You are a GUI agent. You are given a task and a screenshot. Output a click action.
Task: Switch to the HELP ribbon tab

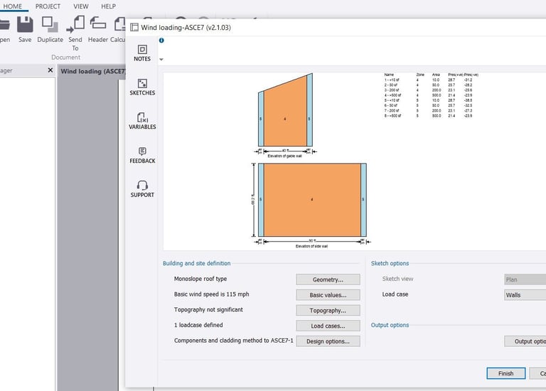[108, 6]
